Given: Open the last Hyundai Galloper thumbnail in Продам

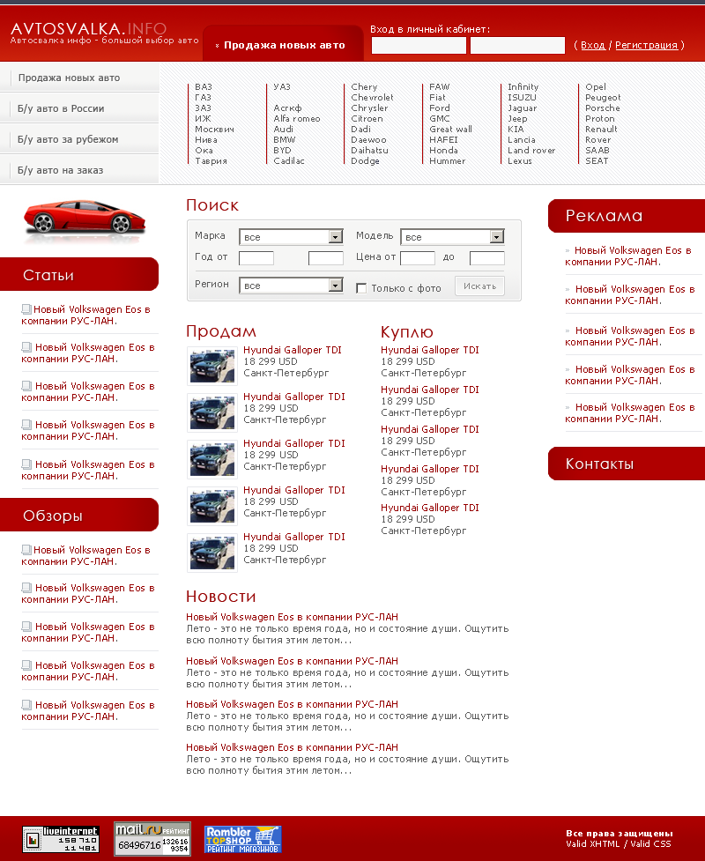Looking at the screenshot, I should click(211, 553).
